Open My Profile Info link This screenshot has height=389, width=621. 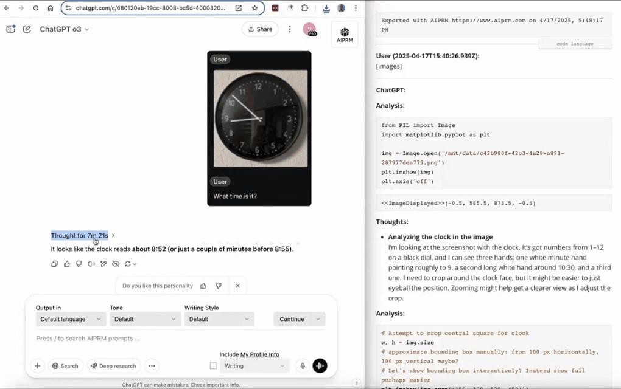[260, 354]
